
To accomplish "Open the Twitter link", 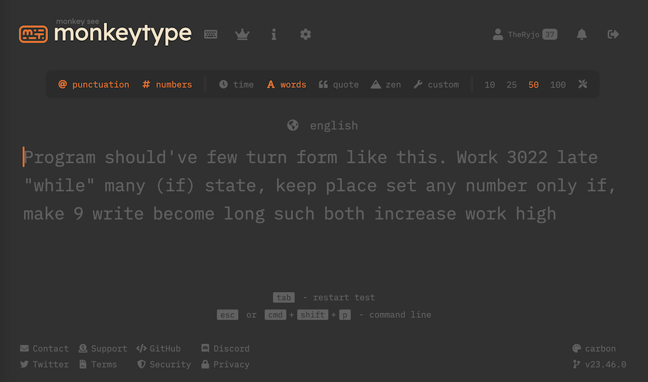I will point(44,365).
